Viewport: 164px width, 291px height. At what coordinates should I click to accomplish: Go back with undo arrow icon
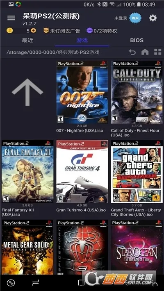coord(132,52)
